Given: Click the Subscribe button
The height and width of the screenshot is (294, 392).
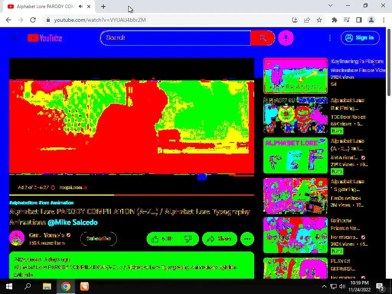Looking at the screenshot, I should pyautogui.click(x=98, y=238).
